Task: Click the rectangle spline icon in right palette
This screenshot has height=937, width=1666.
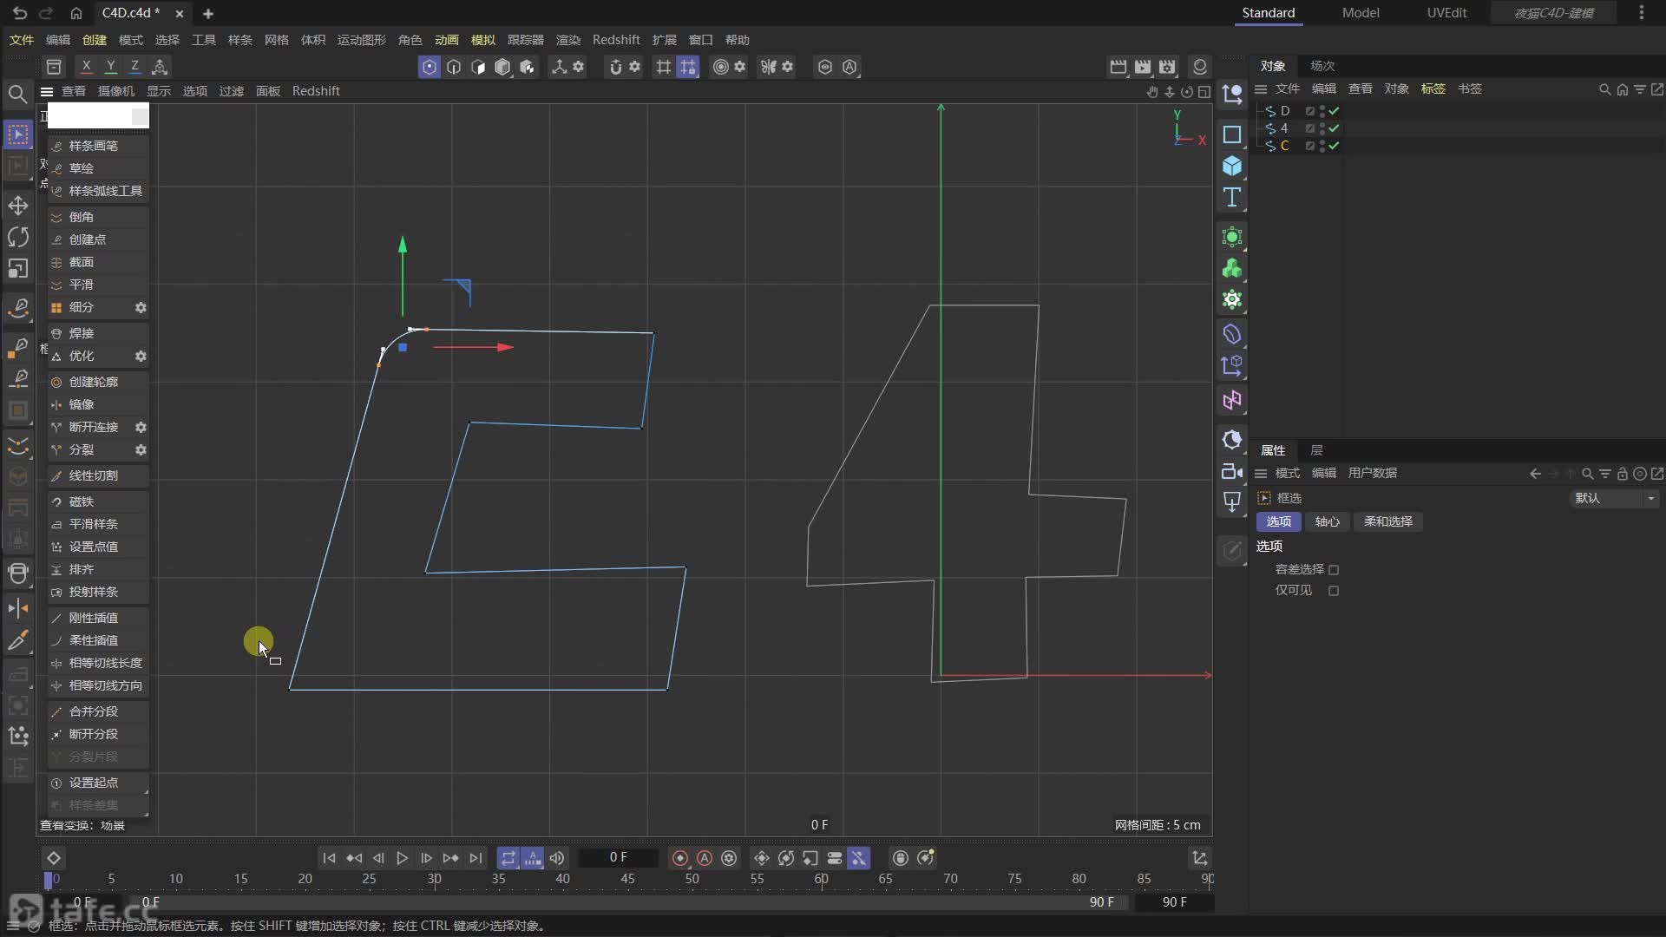Action: 1232,134
